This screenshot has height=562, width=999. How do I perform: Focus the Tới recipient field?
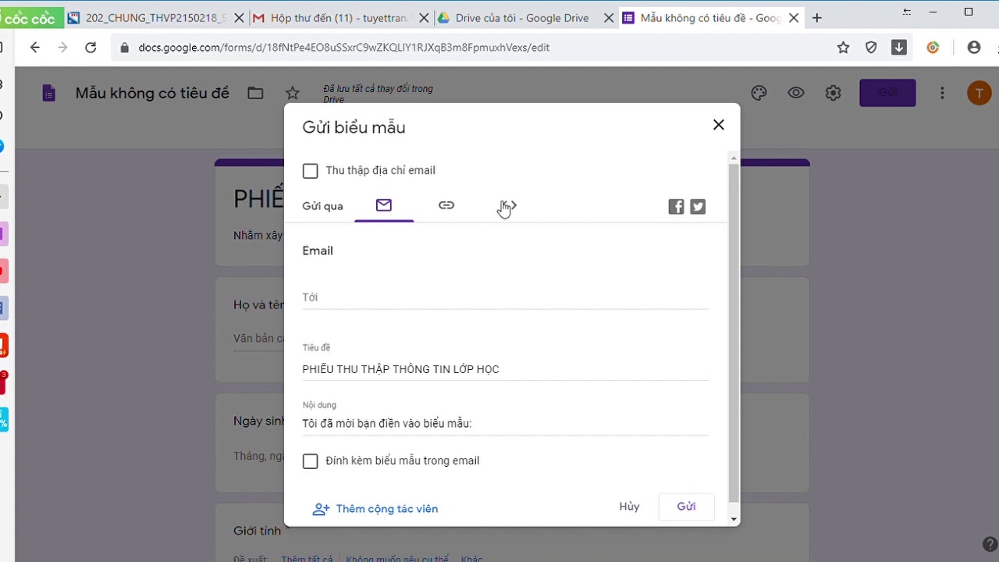tap(505, 297)
